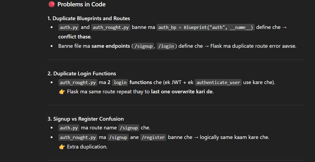Click the pointing hand emoji before "Flask ma same route"

pyautogui.click(x=62, y=92)
